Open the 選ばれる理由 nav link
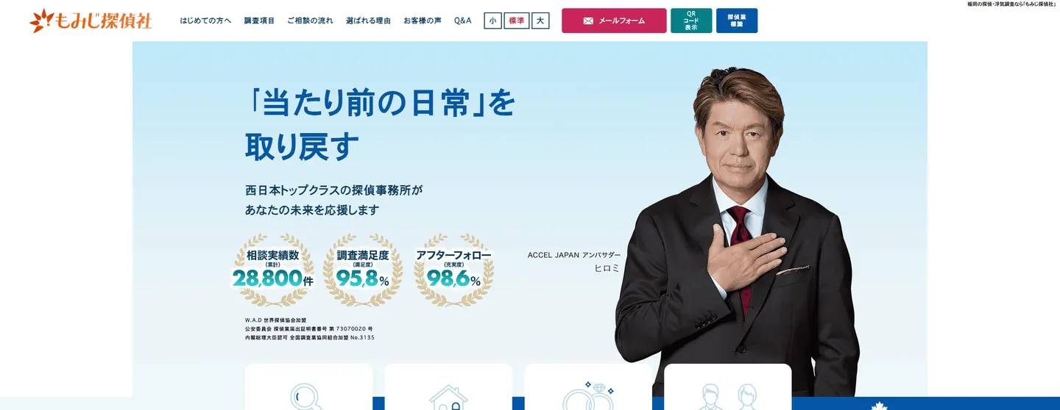Screen dimensions: 1060x410 [368, 21]
